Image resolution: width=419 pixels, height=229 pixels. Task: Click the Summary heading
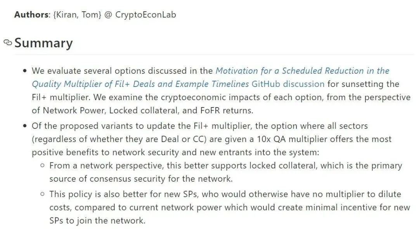coord(43,43)
